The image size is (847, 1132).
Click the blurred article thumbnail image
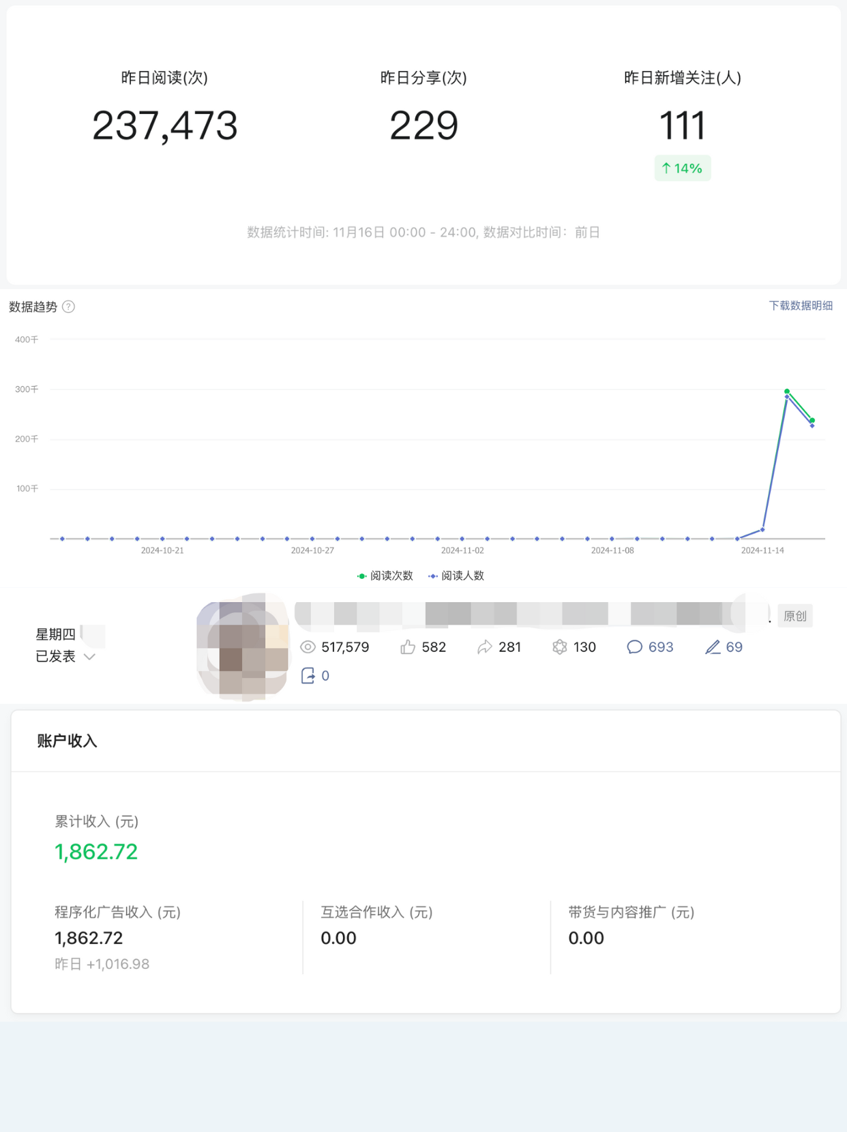(243, 647)
